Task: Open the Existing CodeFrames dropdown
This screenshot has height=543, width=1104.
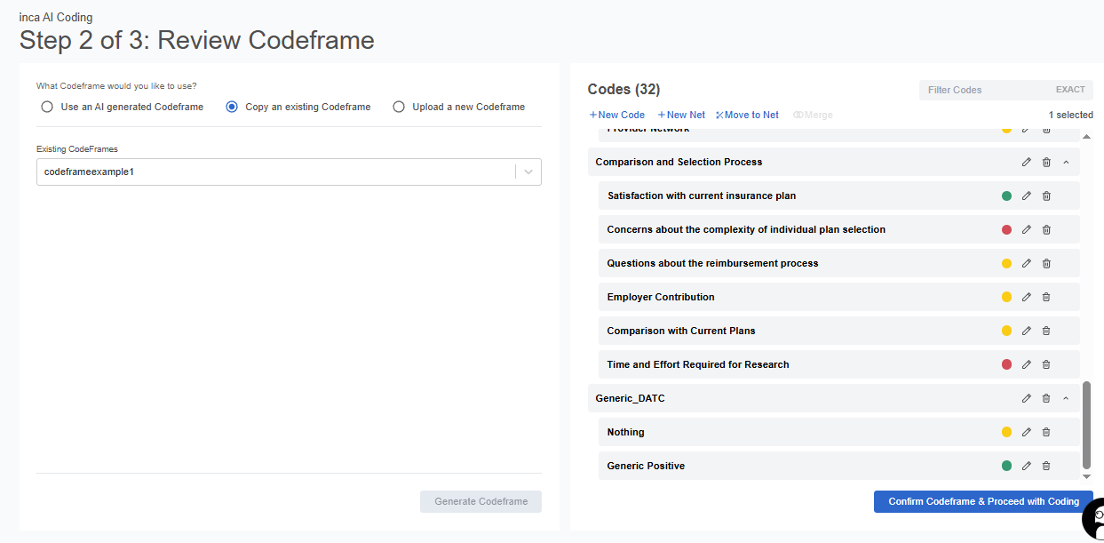Action: coord(528,172)
